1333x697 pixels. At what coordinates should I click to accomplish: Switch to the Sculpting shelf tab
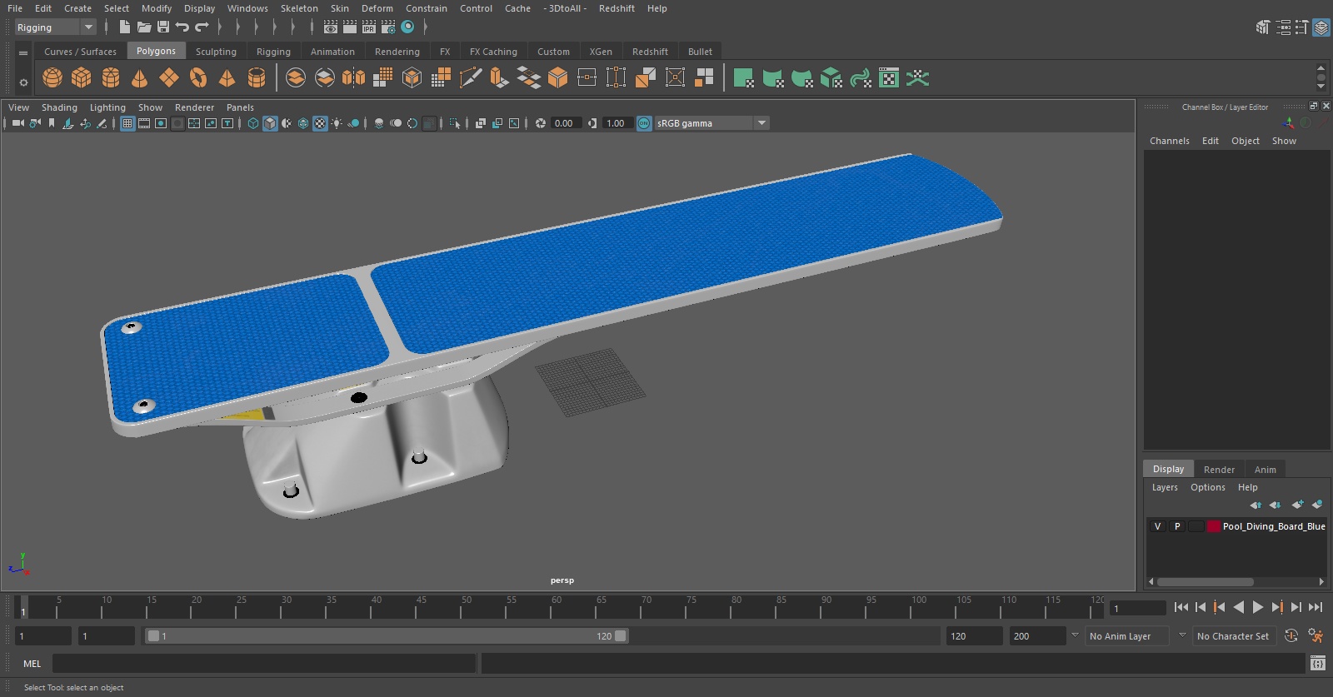click(x=216, y=52)
